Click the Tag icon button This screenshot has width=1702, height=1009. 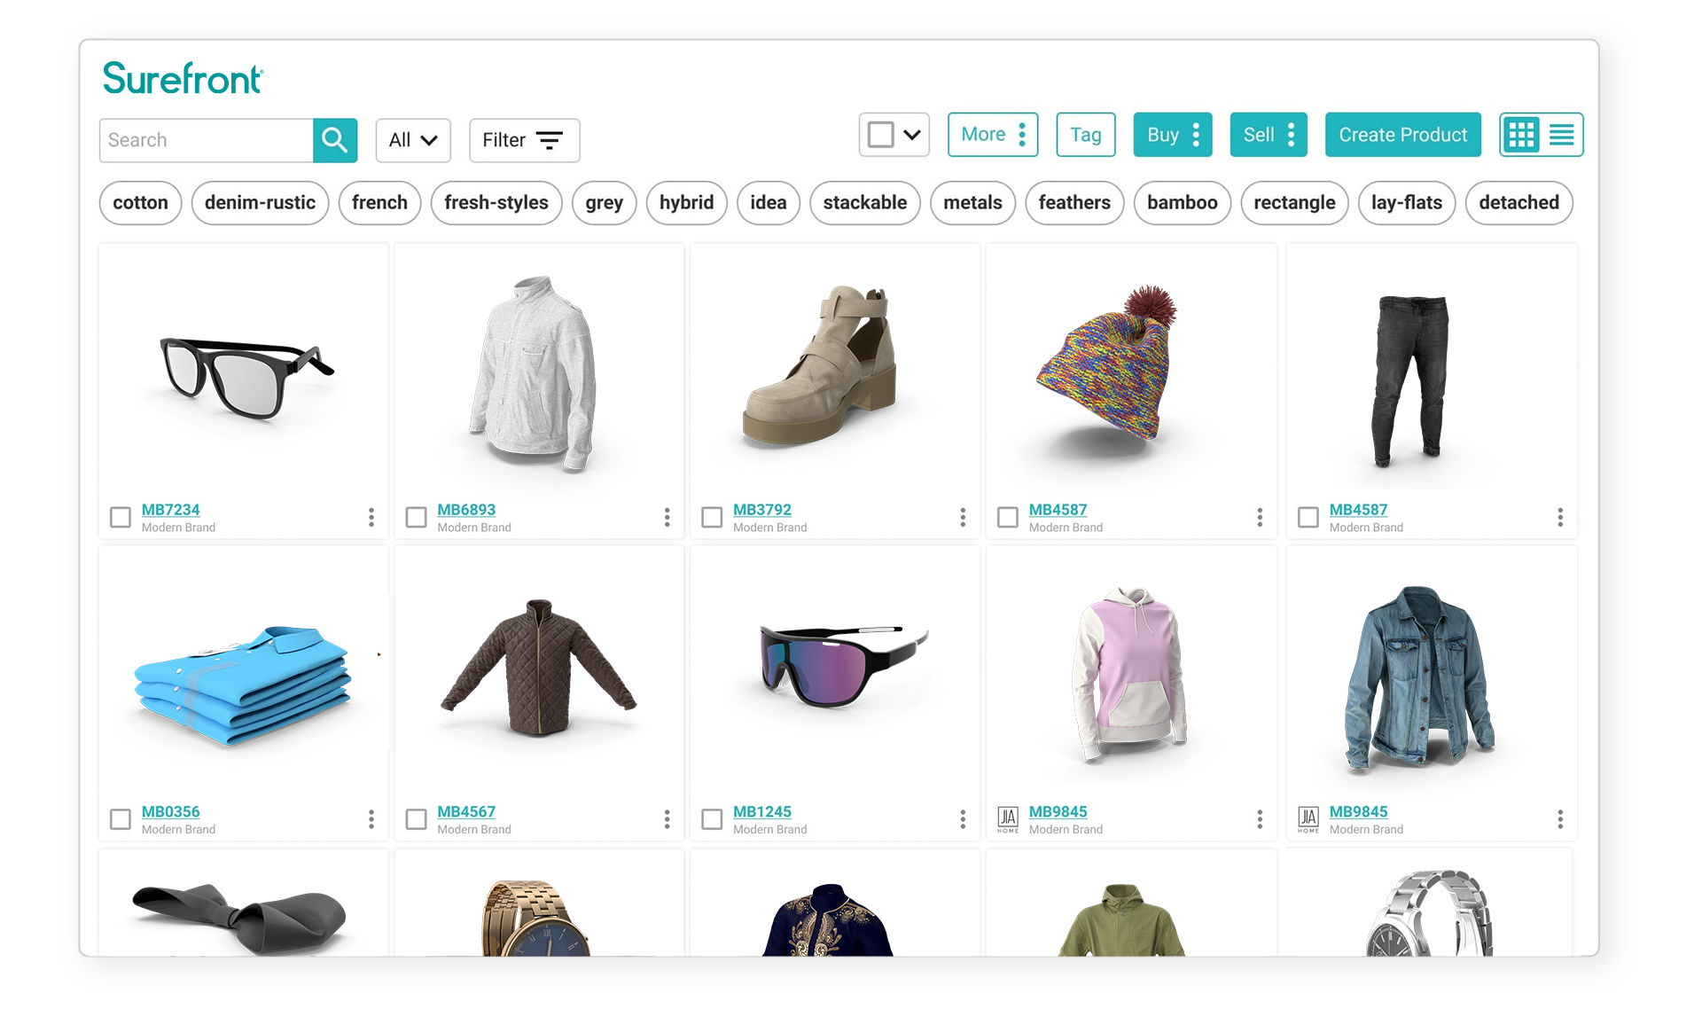tap(1085, 135)
